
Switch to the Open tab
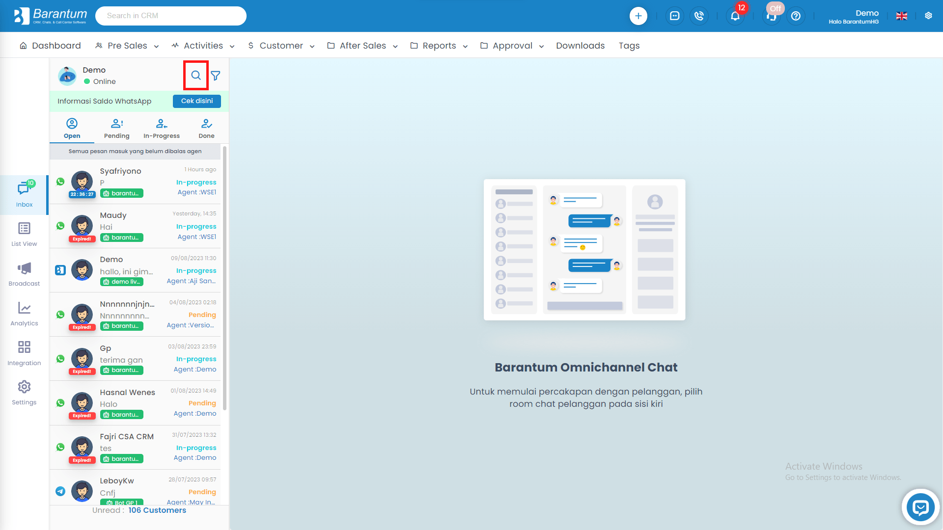[72, 129]
